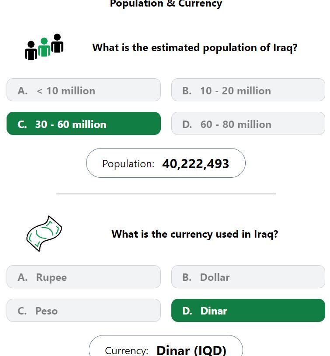Click the letter C label on 30 - 60 million
330x356 pixels.
pos(22,124)
